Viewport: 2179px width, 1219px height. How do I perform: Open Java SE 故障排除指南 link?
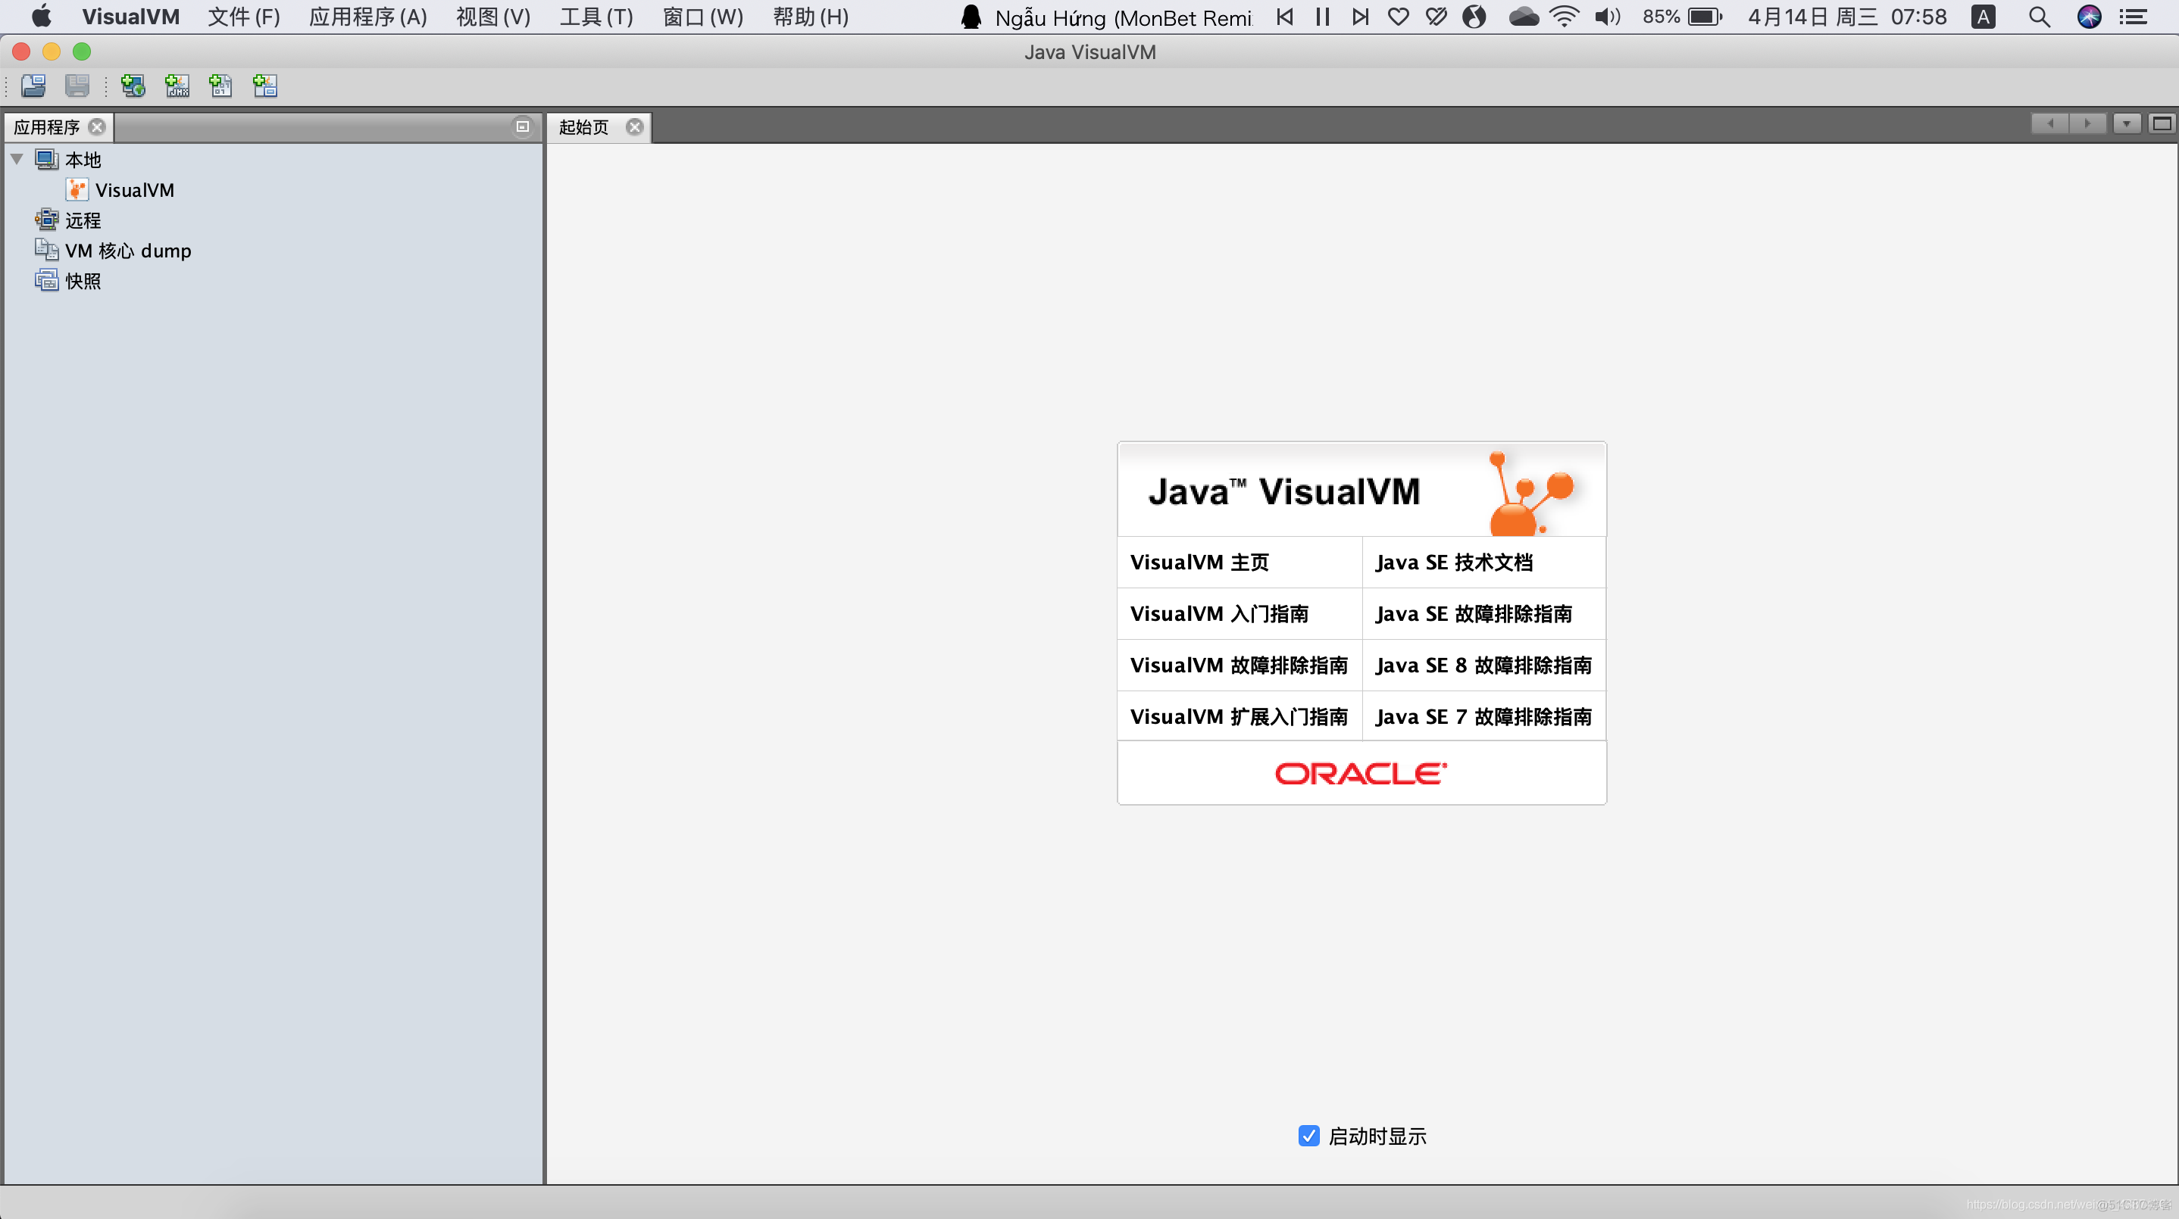(x=1473, y=612)
